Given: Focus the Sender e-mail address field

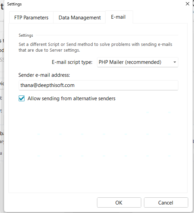Looking at the screenshot, I should coord(98,85).
